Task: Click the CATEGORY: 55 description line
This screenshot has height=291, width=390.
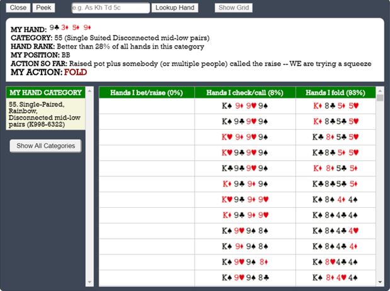Action: 110,38
